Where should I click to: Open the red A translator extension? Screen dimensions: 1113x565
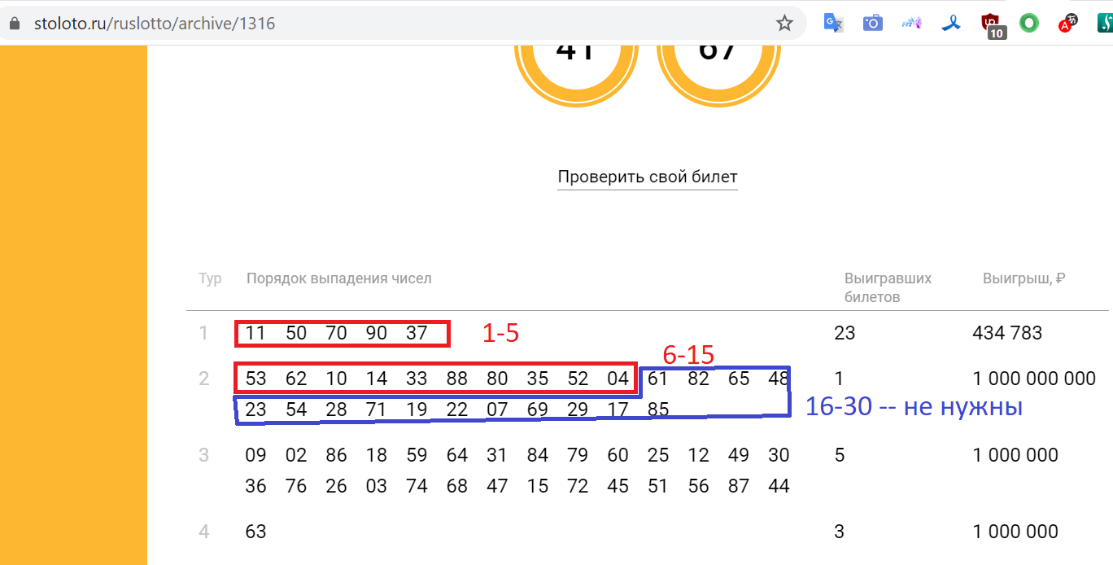click(1067, 23)
